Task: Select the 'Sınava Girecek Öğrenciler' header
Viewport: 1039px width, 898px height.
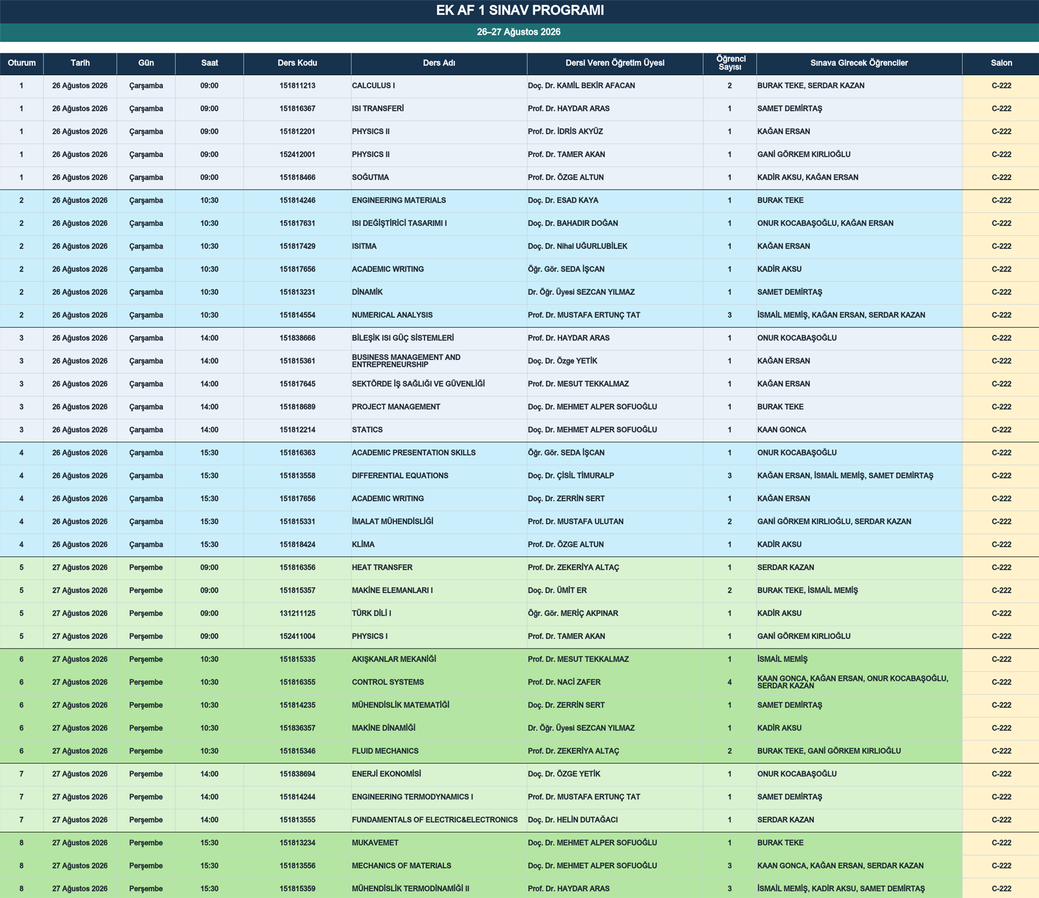Action: (x=859, y=63)
